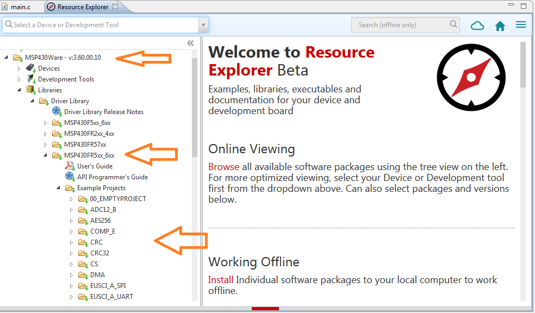
Task: Select the EUSCI_A_UART label
Action: [111, 297]
